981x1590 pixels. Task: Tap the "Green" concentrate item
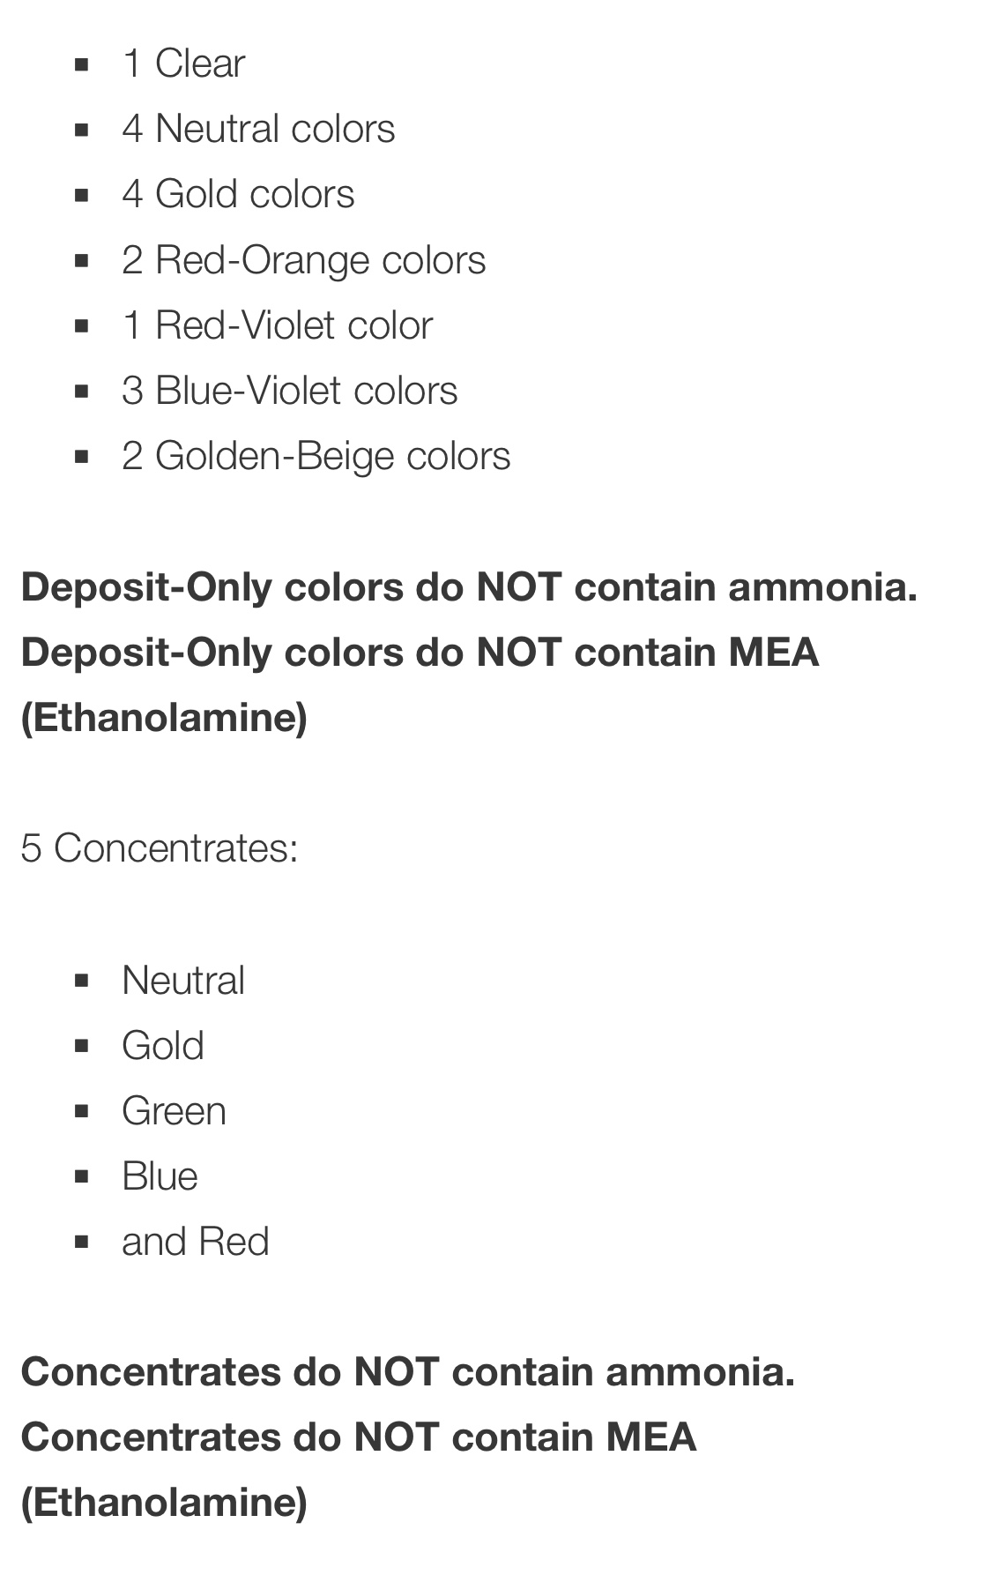tap(174, 1111)
